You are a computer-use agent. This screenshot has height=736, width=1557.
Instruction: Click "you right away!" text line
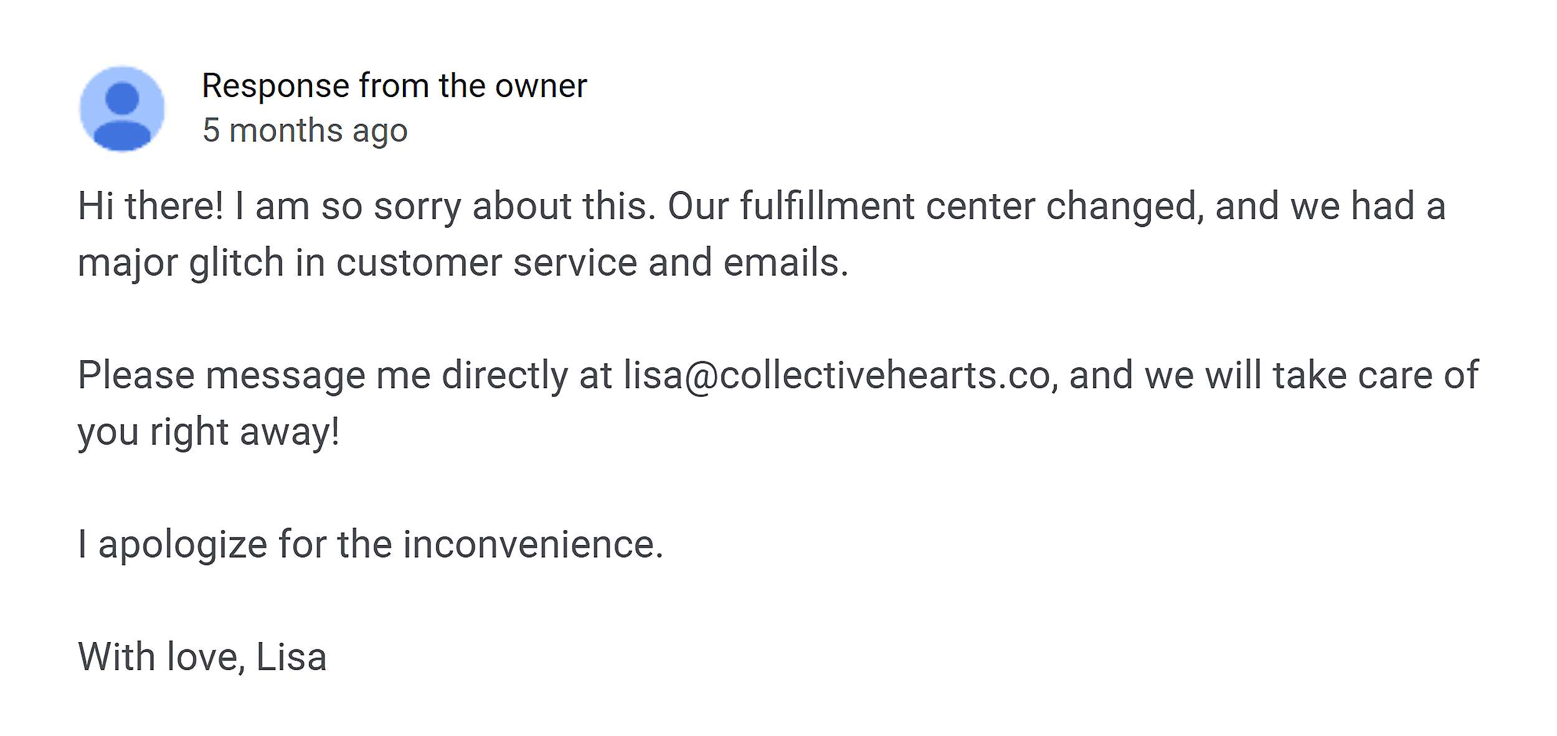point(209,432)
